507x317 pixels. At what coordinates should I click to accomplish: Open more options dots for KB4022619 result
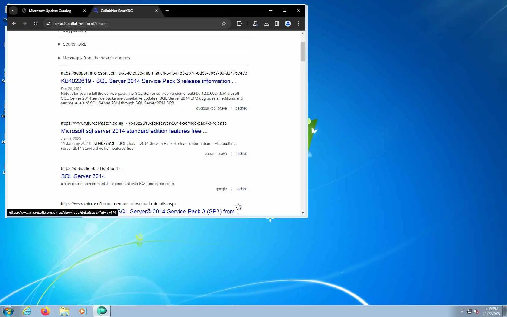click(231, 109)
